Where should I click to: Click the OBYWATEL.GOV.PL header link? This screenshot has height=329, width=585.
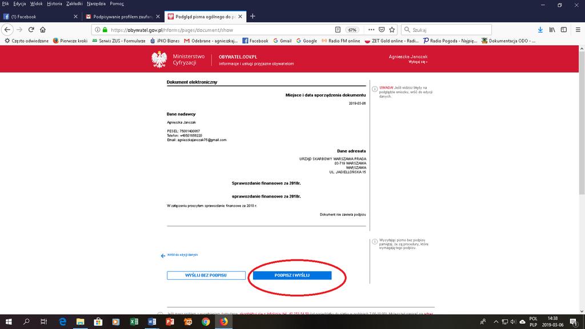click(238, 57)
